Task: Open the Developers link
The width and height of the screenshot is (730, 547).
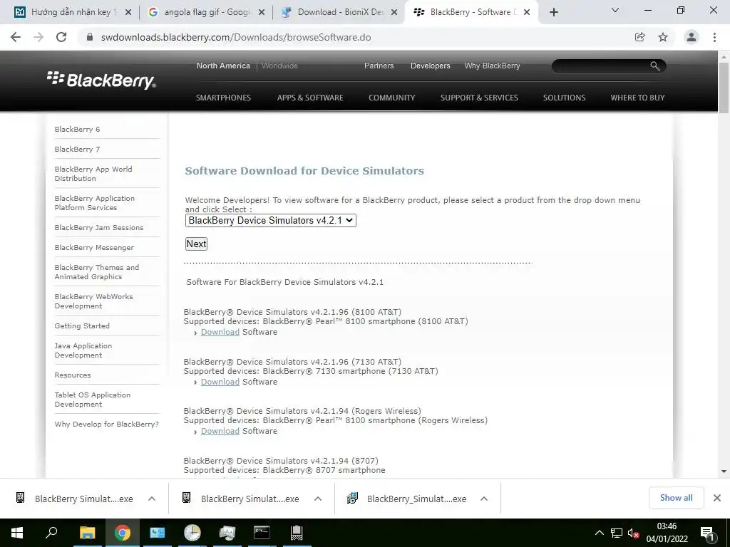Action: [430, 66]
